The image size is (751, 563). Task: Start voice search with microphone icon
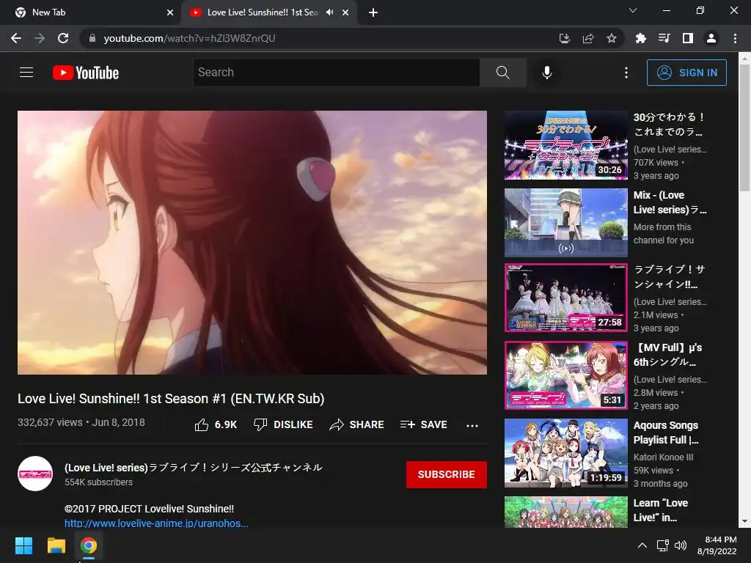pyautogui.click(x=547, y=73)
